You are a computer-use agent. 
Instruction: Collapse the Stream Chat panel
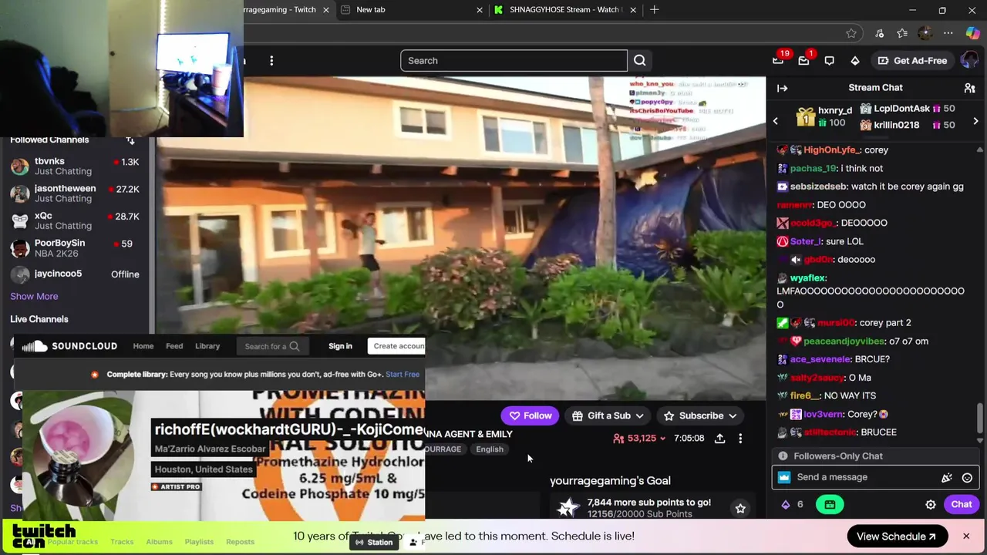coord(782,88)
